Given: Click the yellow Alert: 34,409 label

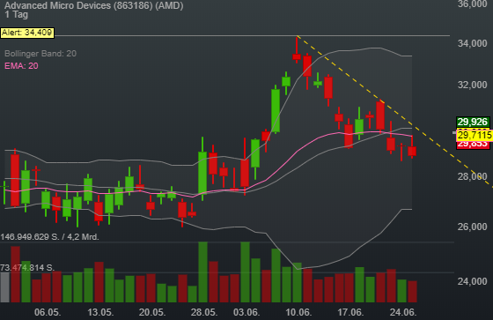Looking at the screenshot, I should (x=27, y=33).
